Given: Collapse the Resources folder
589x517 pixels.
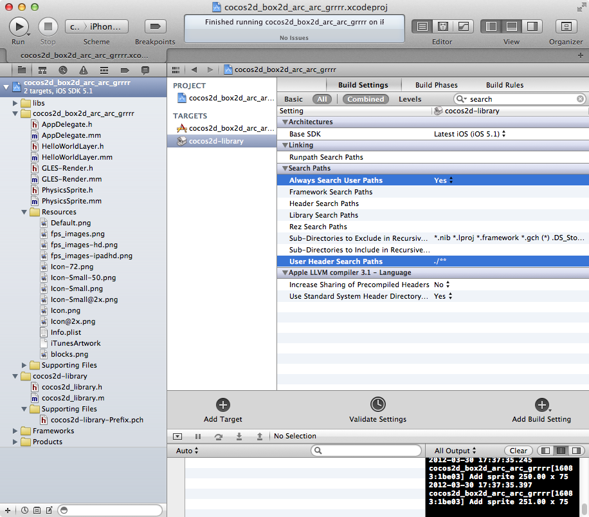Looking at the screenshot, I should (x=24, y=212).
